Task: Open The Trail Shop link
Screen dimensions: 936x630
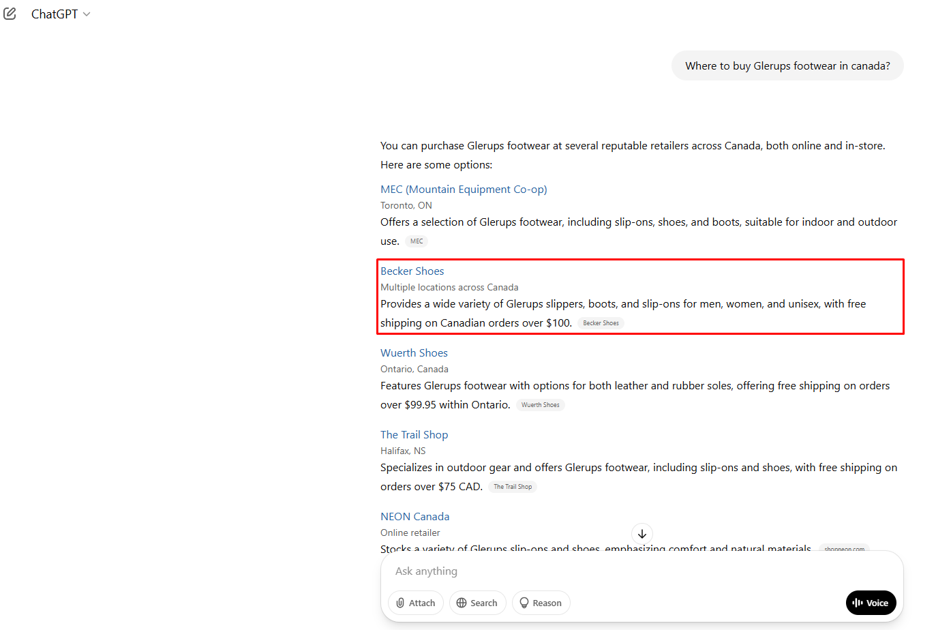Action: click(x=414, y=435)
